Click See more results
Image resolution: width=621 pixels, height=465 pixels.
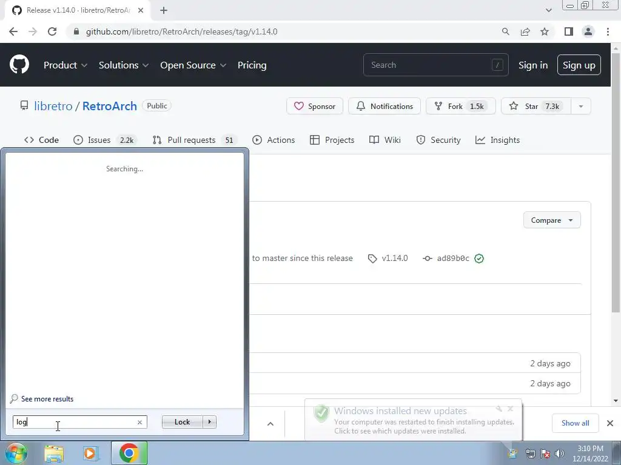[47, 399]
